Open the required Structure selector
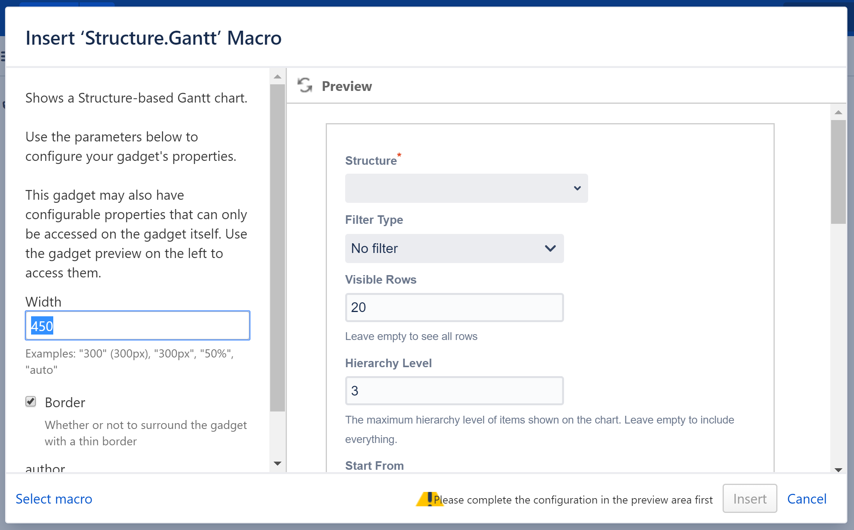854x530 pixels. tap(466, 188)
